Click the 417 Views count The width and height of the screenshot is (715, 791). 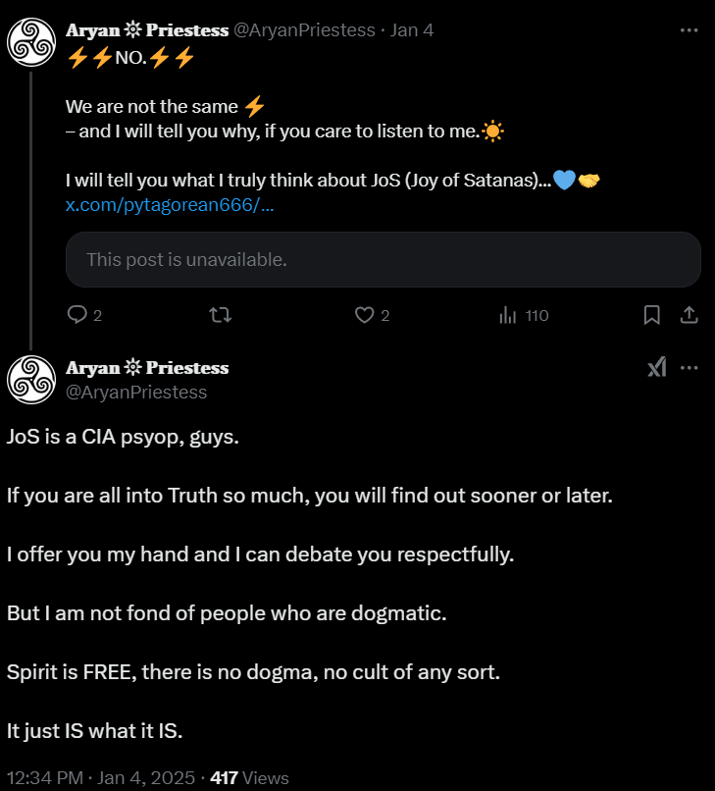(x=249, y=777)
